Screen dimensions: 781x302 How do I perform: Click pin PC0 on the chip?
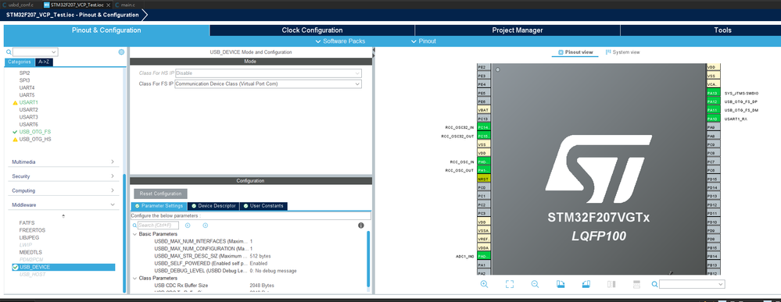tap(484, 187)
